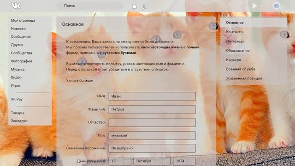
Task: Click the empty Отчество field
Action: point(152,122)
